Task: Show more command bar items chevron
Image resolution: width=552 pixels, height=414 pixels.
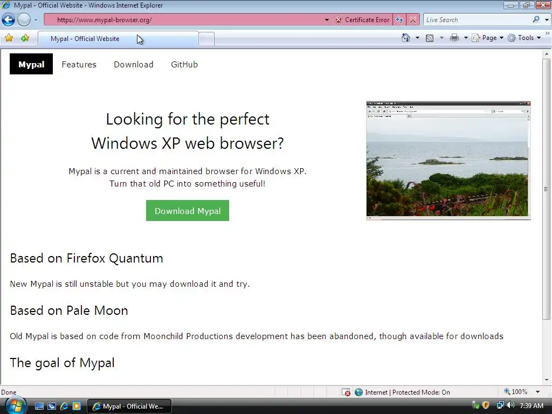Action: click(548, 33)
